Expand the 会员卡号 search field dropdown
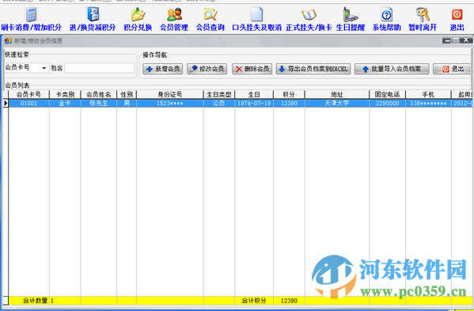This screenshot has width=474, height=311. pyautogui.click(x=44, y=68)
